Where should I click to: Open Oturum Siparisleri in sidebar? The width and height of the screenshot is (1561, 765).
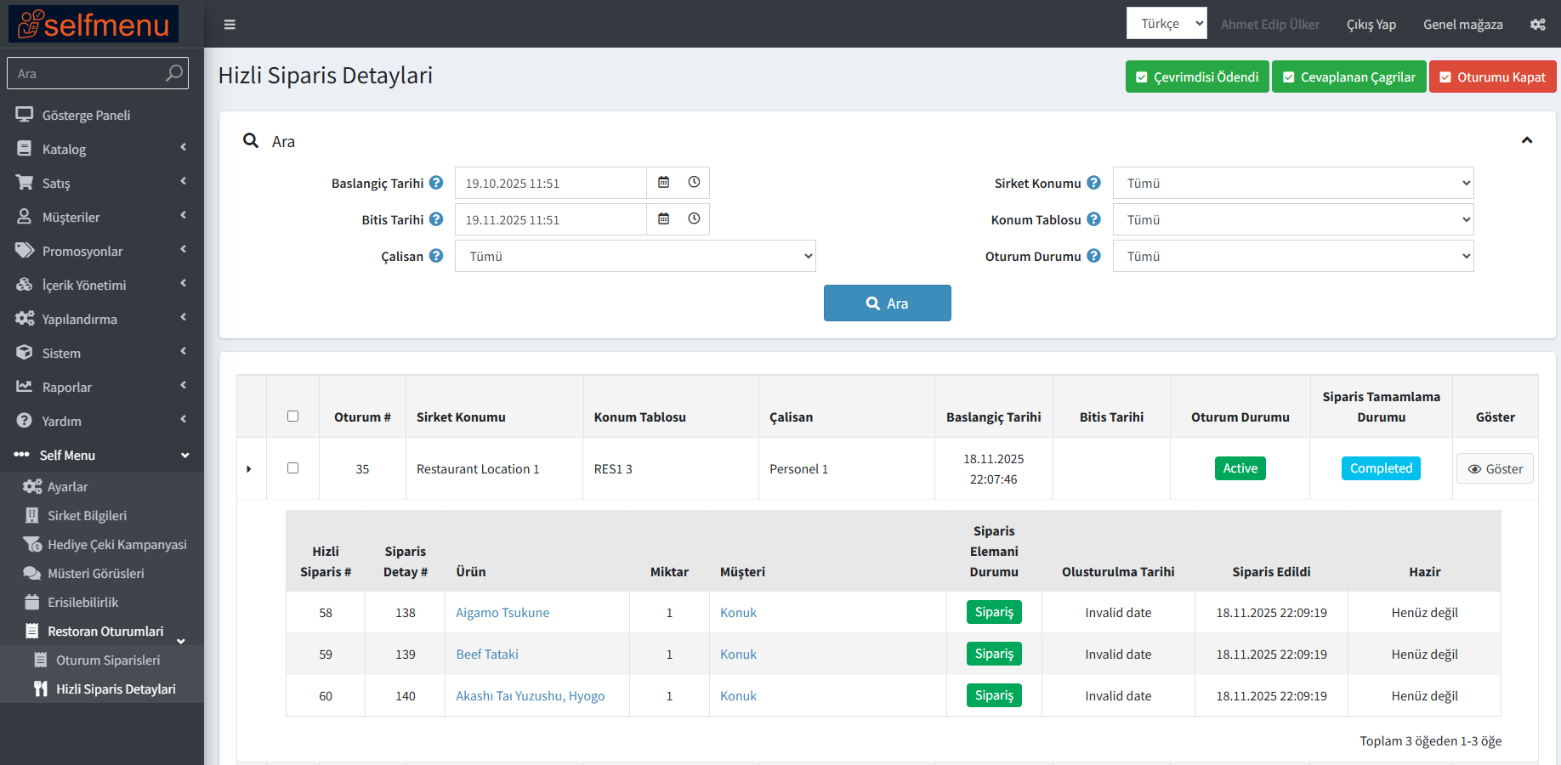pos(107,660)
